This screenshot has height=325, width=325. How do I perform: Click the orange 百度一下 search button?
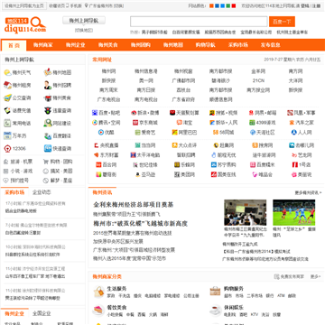pos(282,22)
